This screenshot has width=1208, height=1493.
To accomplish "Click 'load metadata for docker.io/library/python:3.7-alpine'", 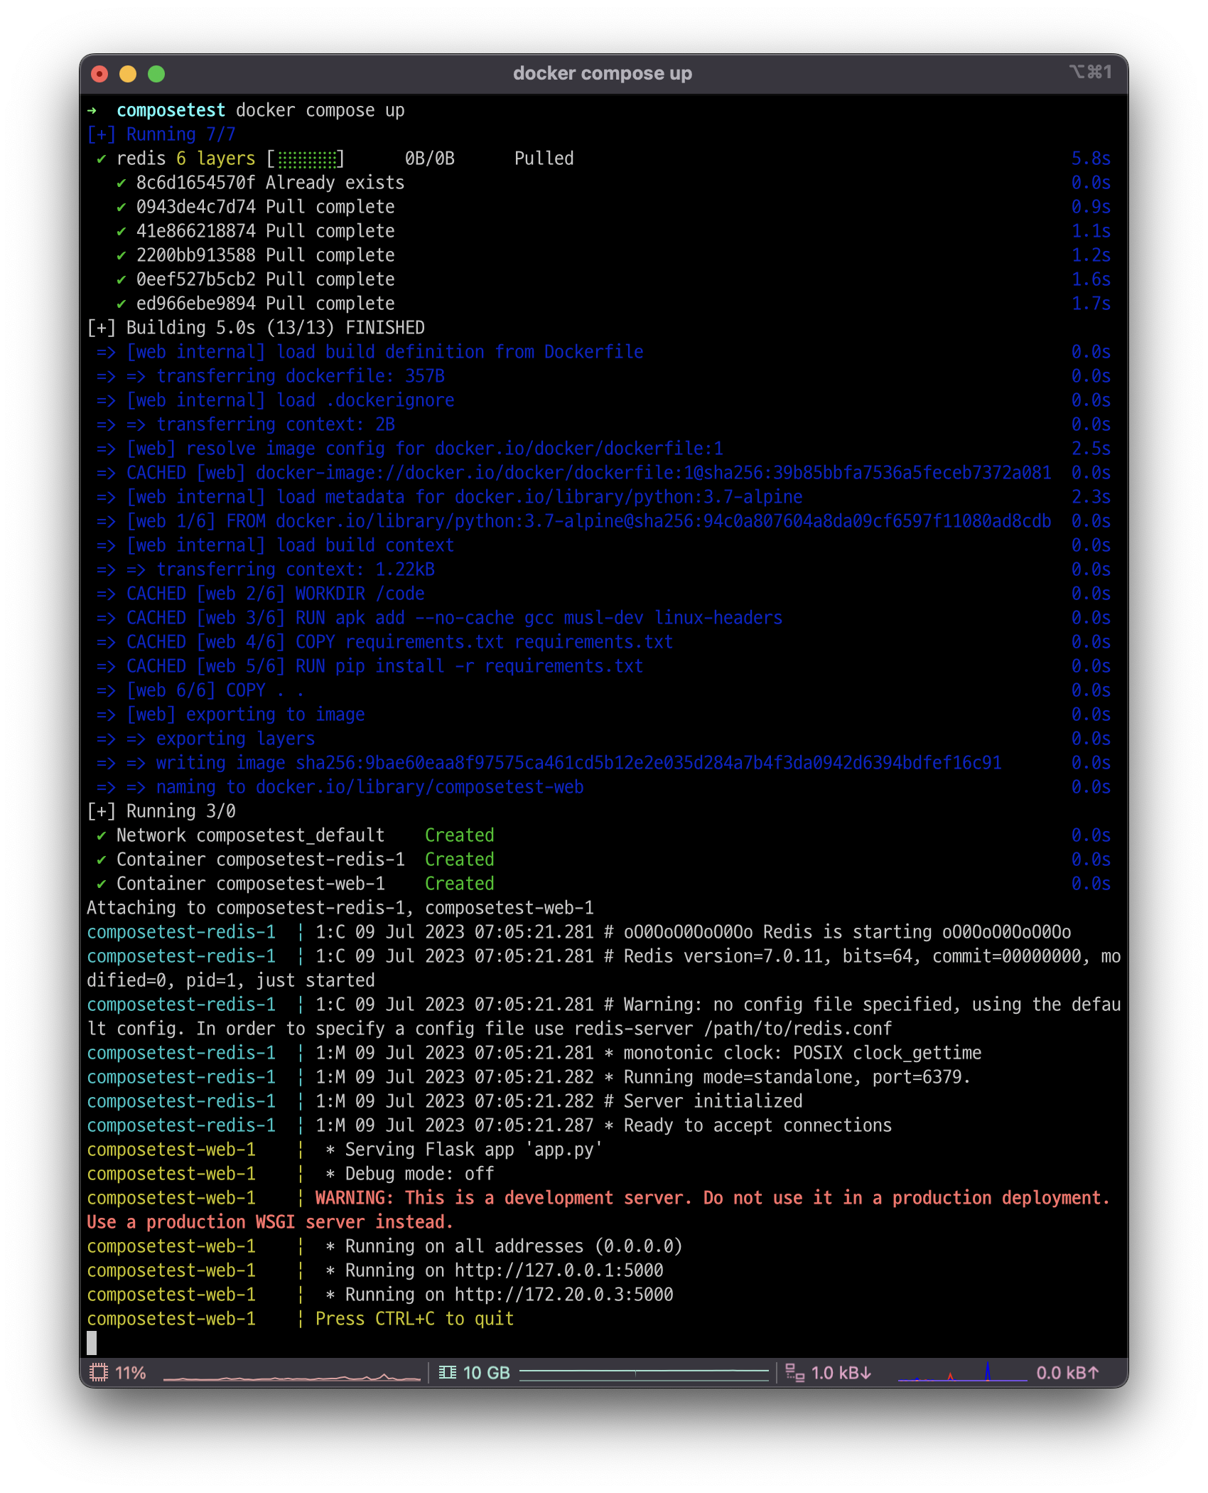I will 450,497.
